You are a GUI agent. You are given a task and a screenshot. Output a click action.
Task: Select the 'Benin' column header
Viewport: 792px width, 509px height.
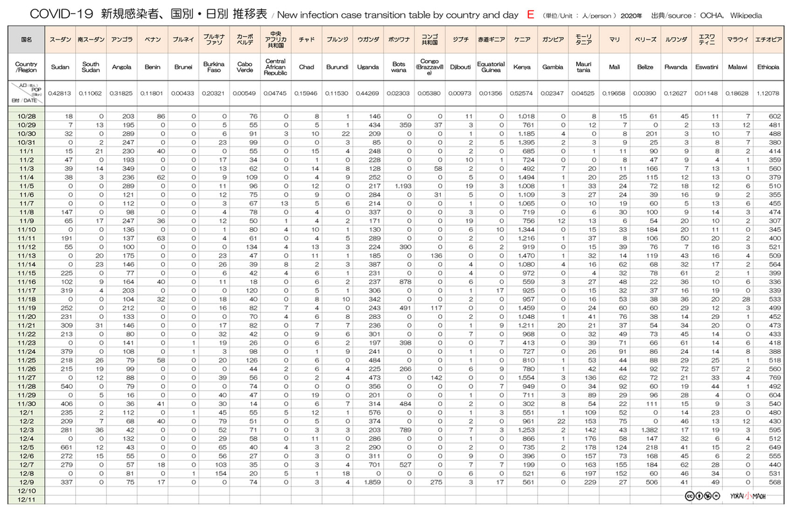tap(152, 67)
